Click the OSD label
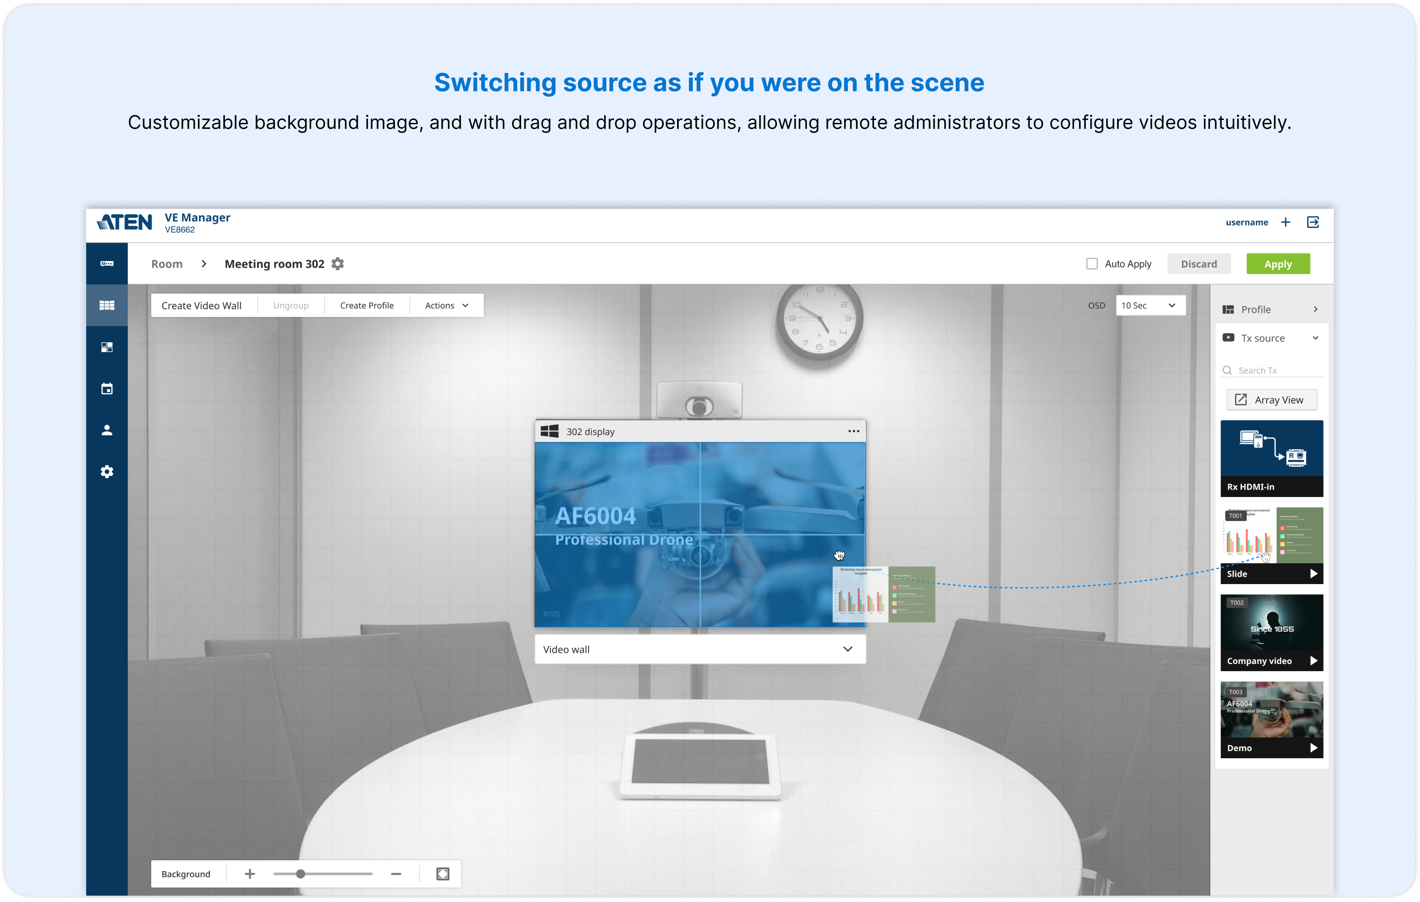The height and width of the screenshot is (902, 1420). (1096, 305)
